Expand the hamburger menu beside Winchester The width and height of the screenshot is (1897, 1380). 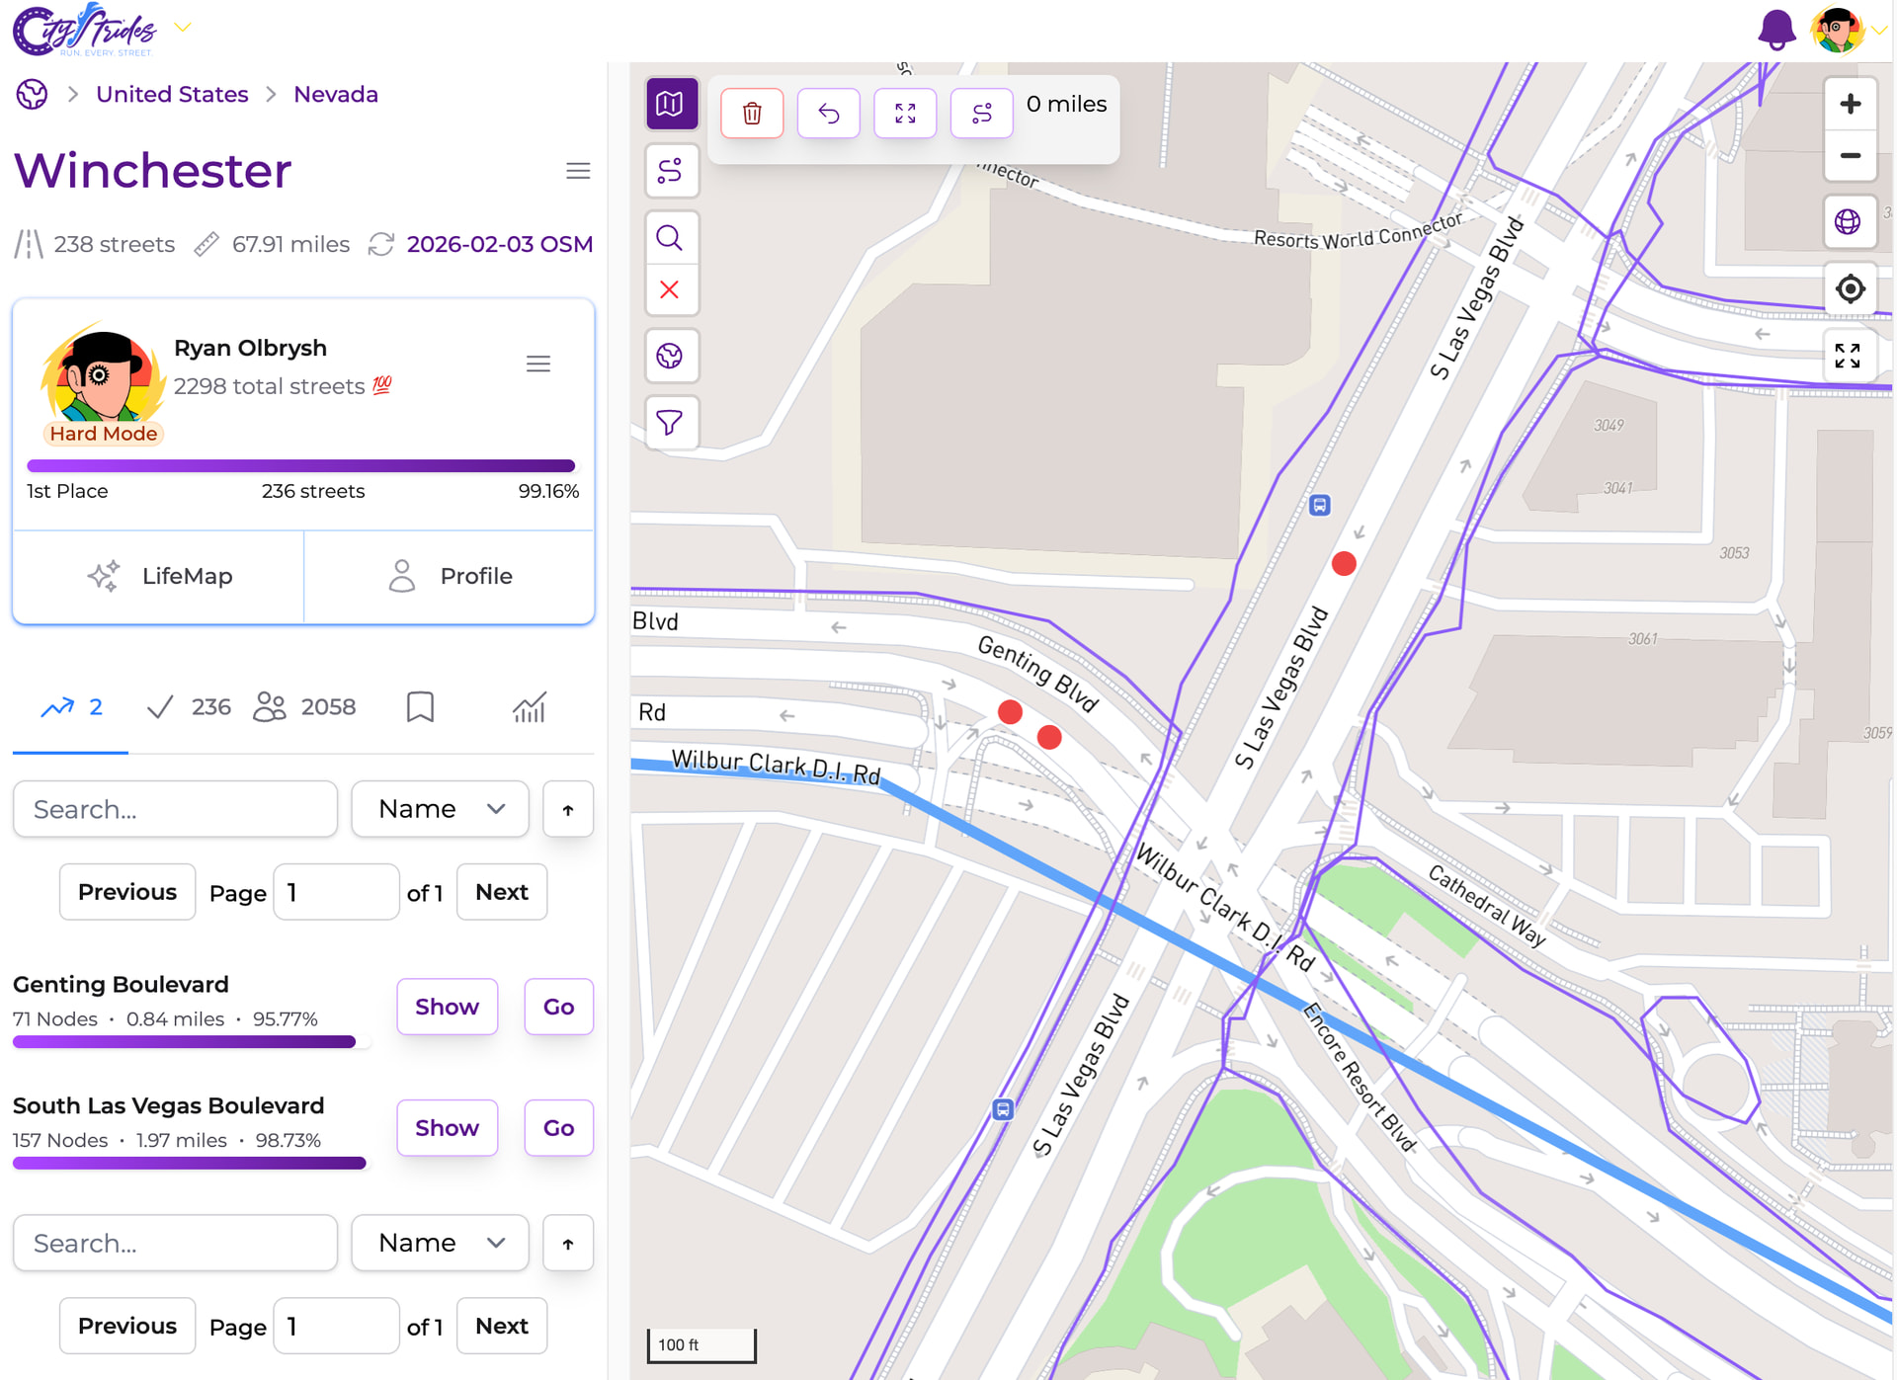coord(578,171)
